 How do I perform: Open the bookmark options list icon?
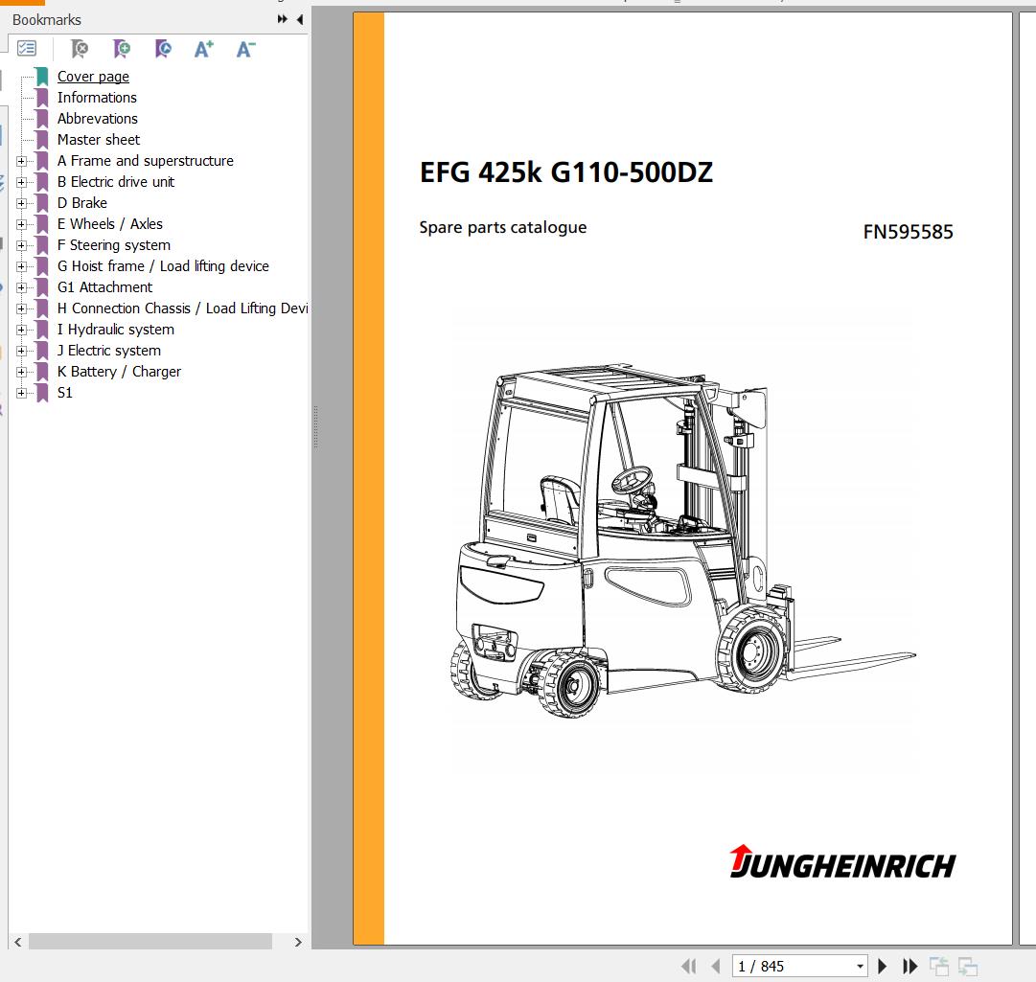(27, 48)
